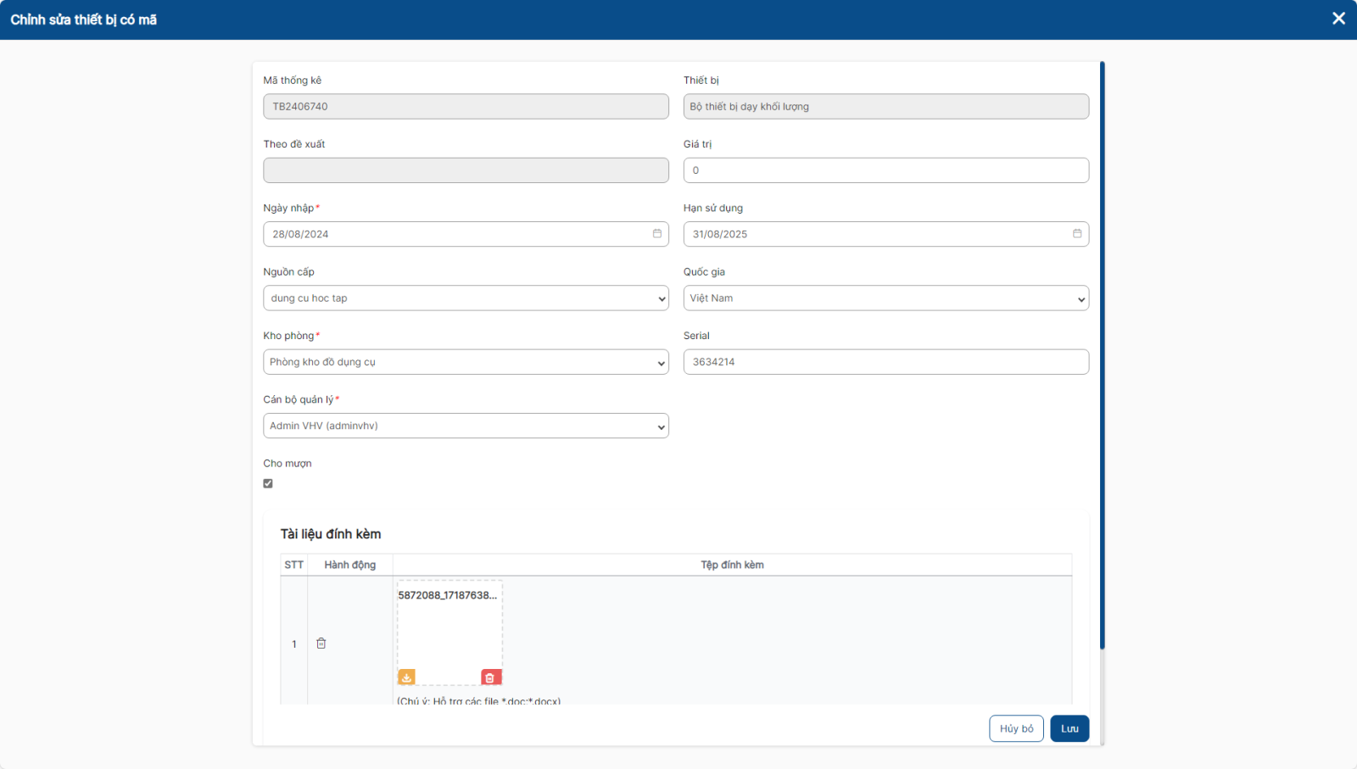The image size is (1357, 769).
Task: Focus the Serial input field
Action: (x=885, y=362)
